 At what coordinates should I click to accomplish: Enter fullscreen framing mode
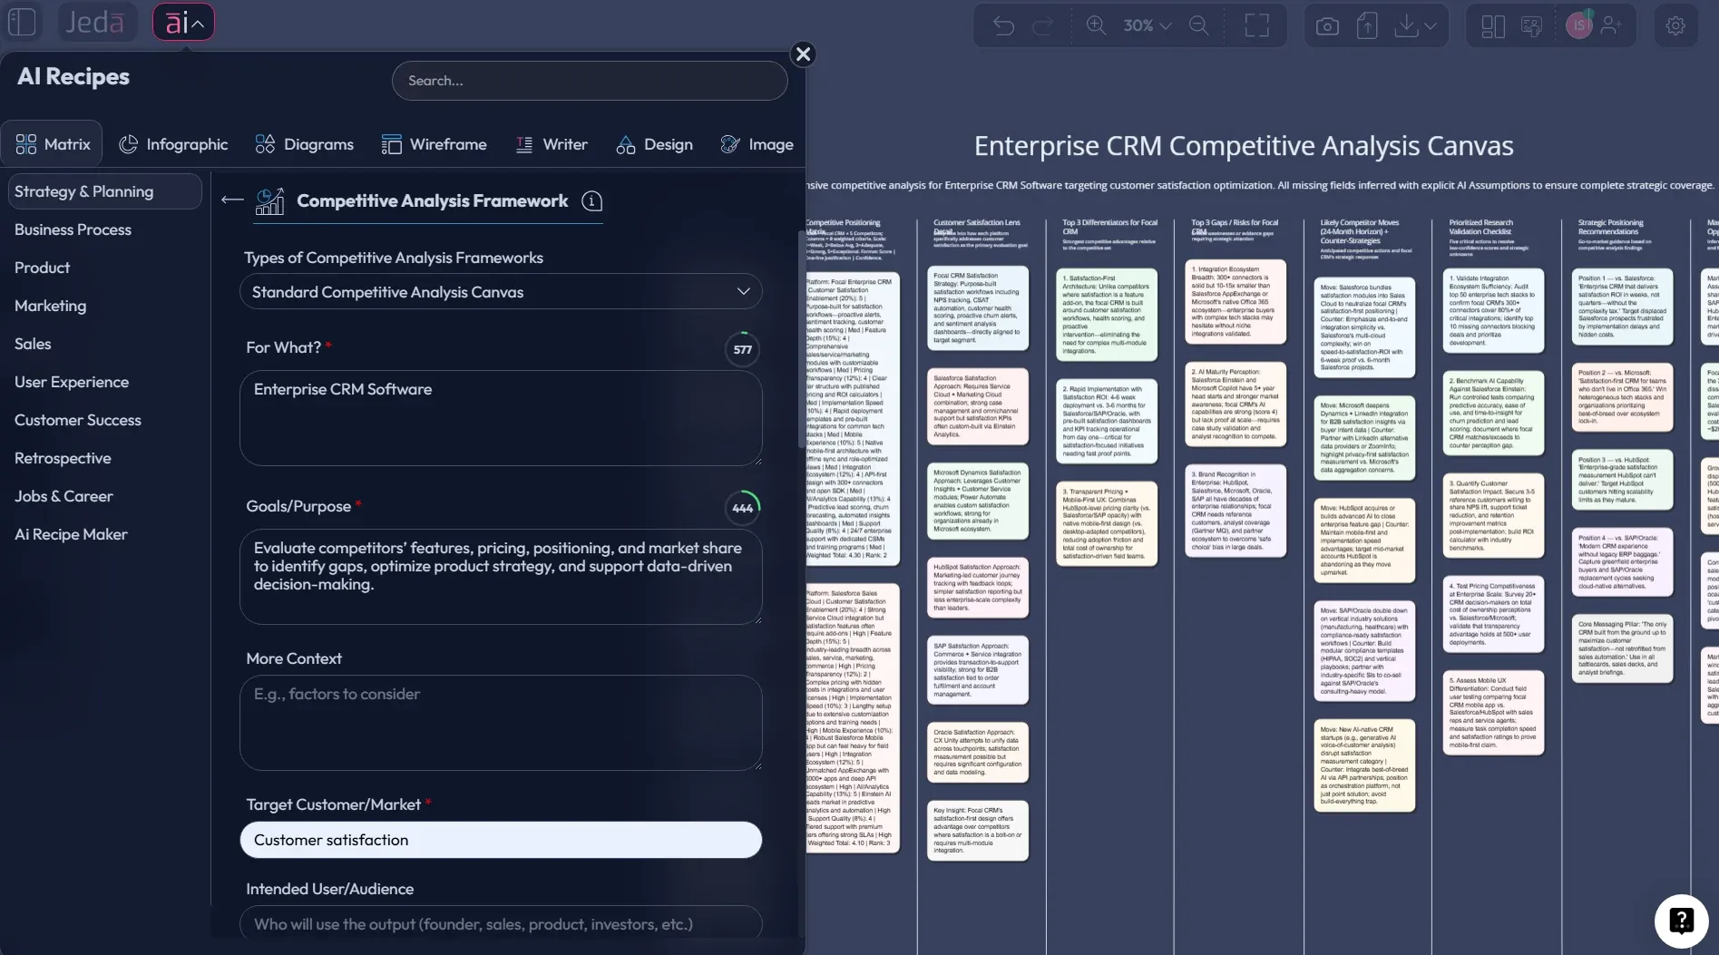coord(1257,24)
